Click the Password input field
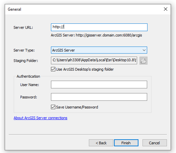 click(99, 97)
